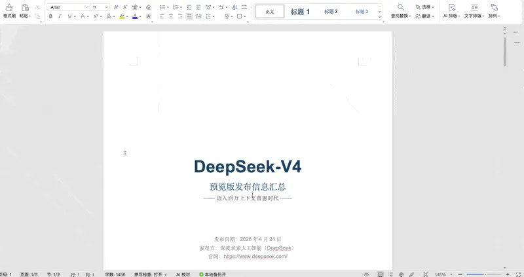Toggle superscript X² formatting
This screenshot has width=524, height=277.
click(x=96, y=16)
